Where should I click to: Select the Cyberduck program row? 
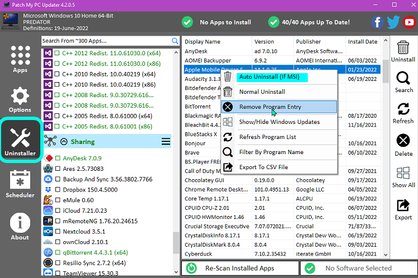282,254
